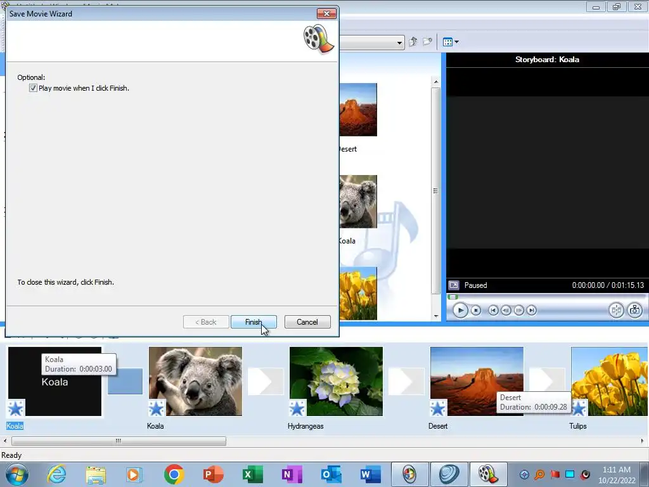The image size is (649, 487).
Task: Take picture from preview with camera icon
Action: click(634, 310)
